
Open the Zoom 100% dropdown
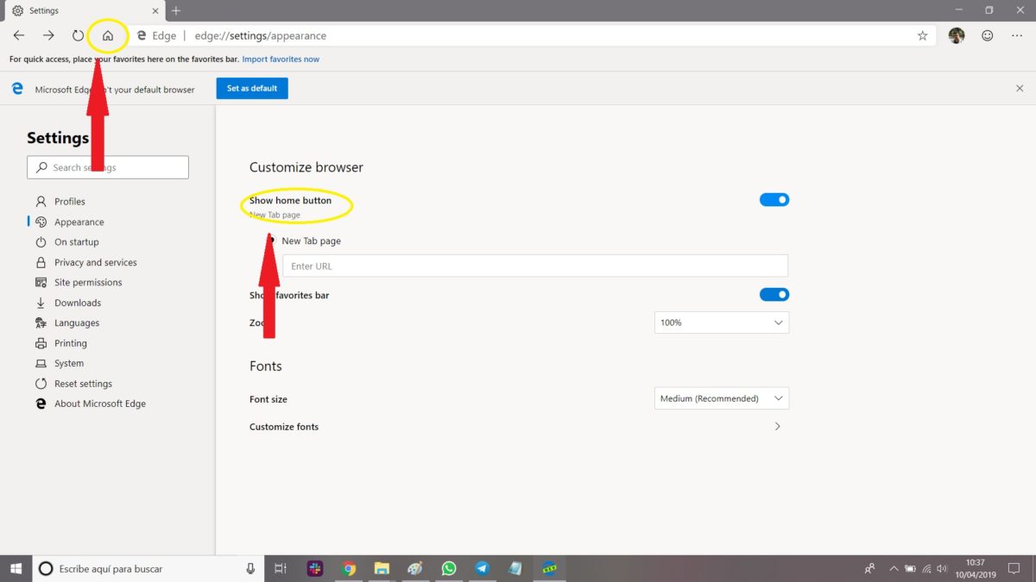click(x=721, y=322)
